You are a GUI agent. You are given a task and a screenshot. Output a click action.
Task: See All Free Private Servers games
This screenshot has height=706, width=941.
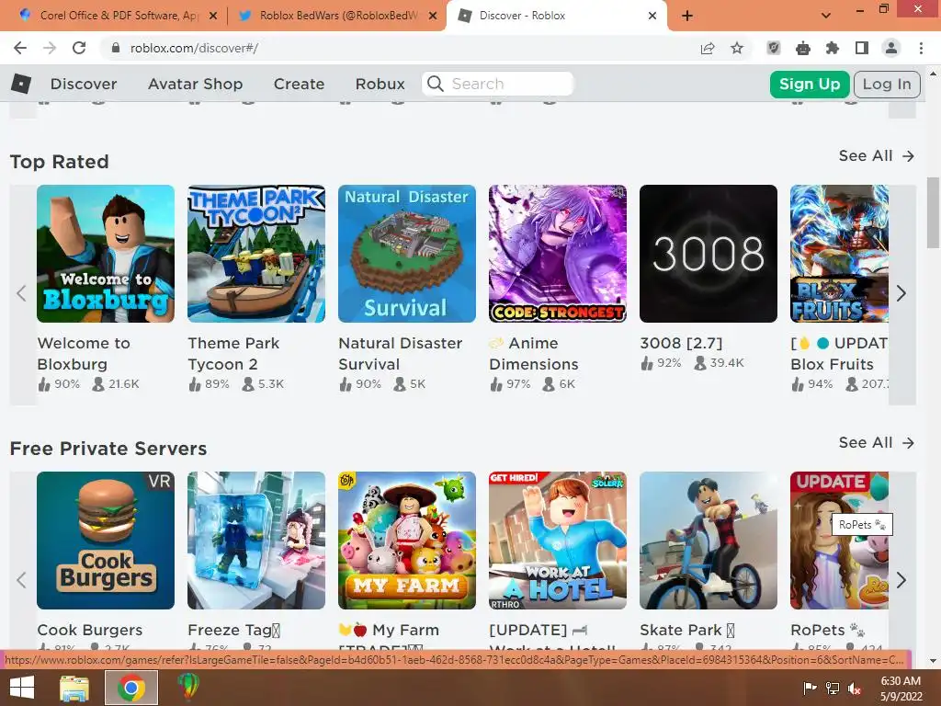876,442
